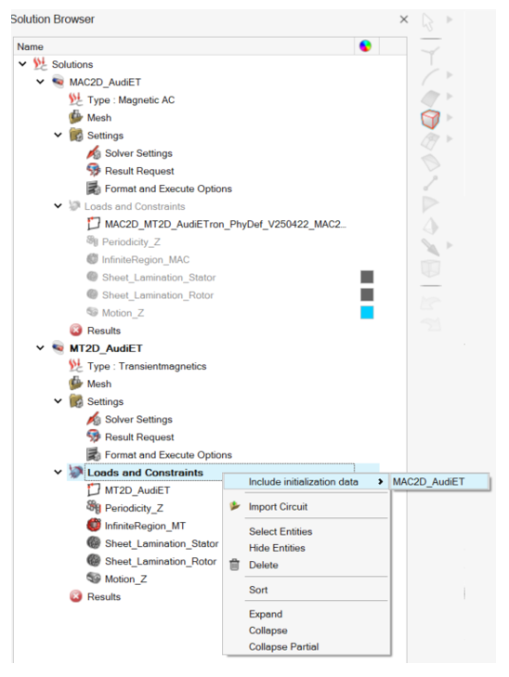Activate the red cube solids selector
This screenshot has height=677, width=509.
430,119
